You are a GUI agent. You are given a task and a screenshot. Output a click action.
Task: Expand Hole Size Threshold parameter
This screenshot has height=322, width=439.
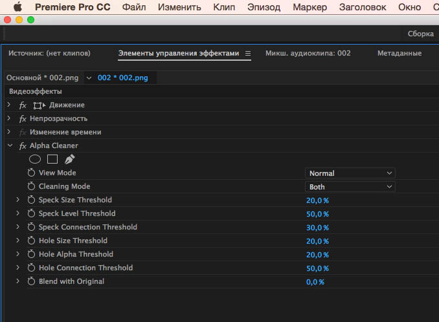tap(18, 240)
